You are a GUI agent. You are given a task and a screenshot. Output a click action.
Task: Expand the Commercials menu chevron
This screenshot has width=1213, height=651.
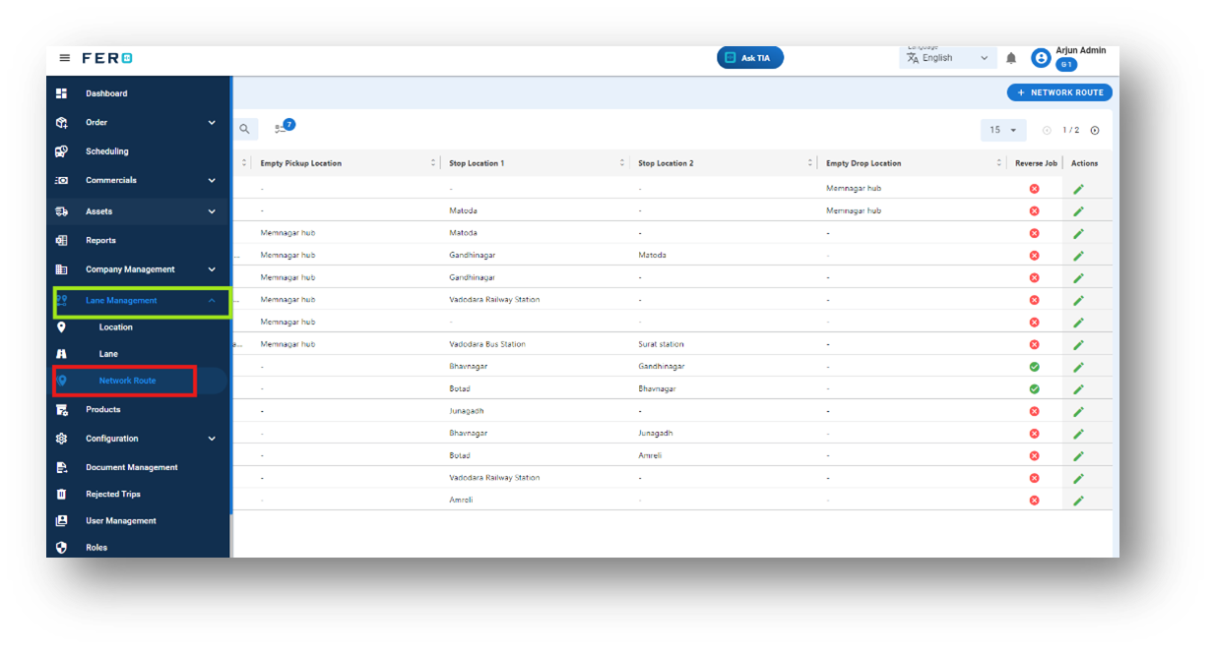212,180
